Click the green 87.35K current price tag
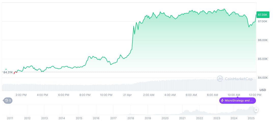 click(x=262, y=15)
